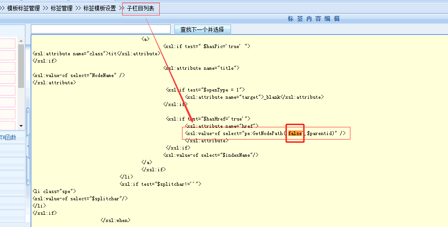Click the 查找下一个并选择 button
448x227 pixels.
202,29
